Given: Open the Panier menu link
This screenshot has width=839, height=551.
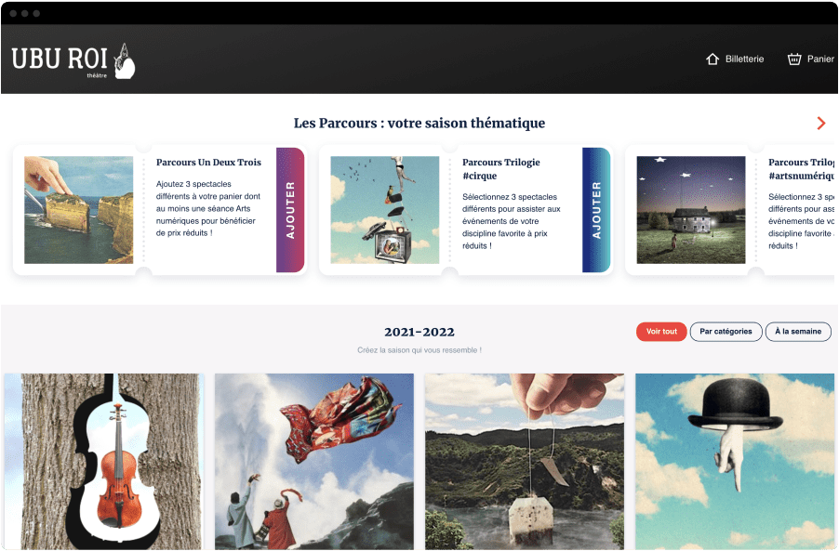Looking at the screenshot, I should tap(820, 59).
